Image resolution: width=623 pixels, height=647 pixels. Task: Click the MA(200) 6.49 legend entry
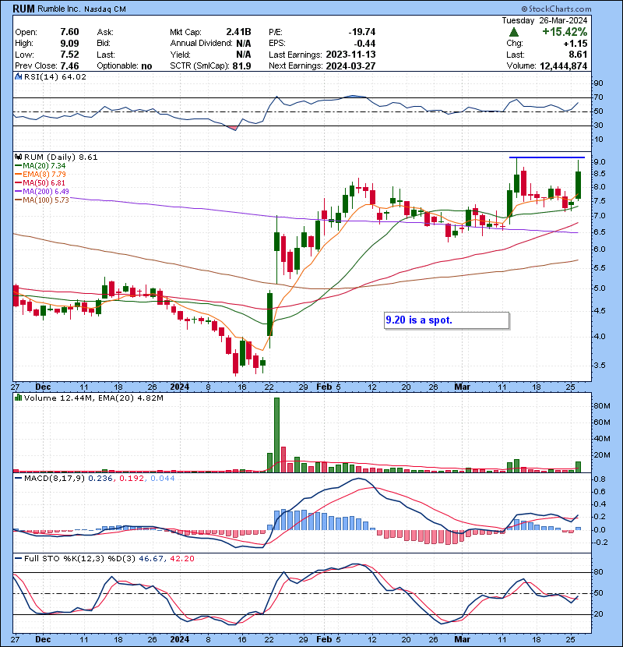41,191
